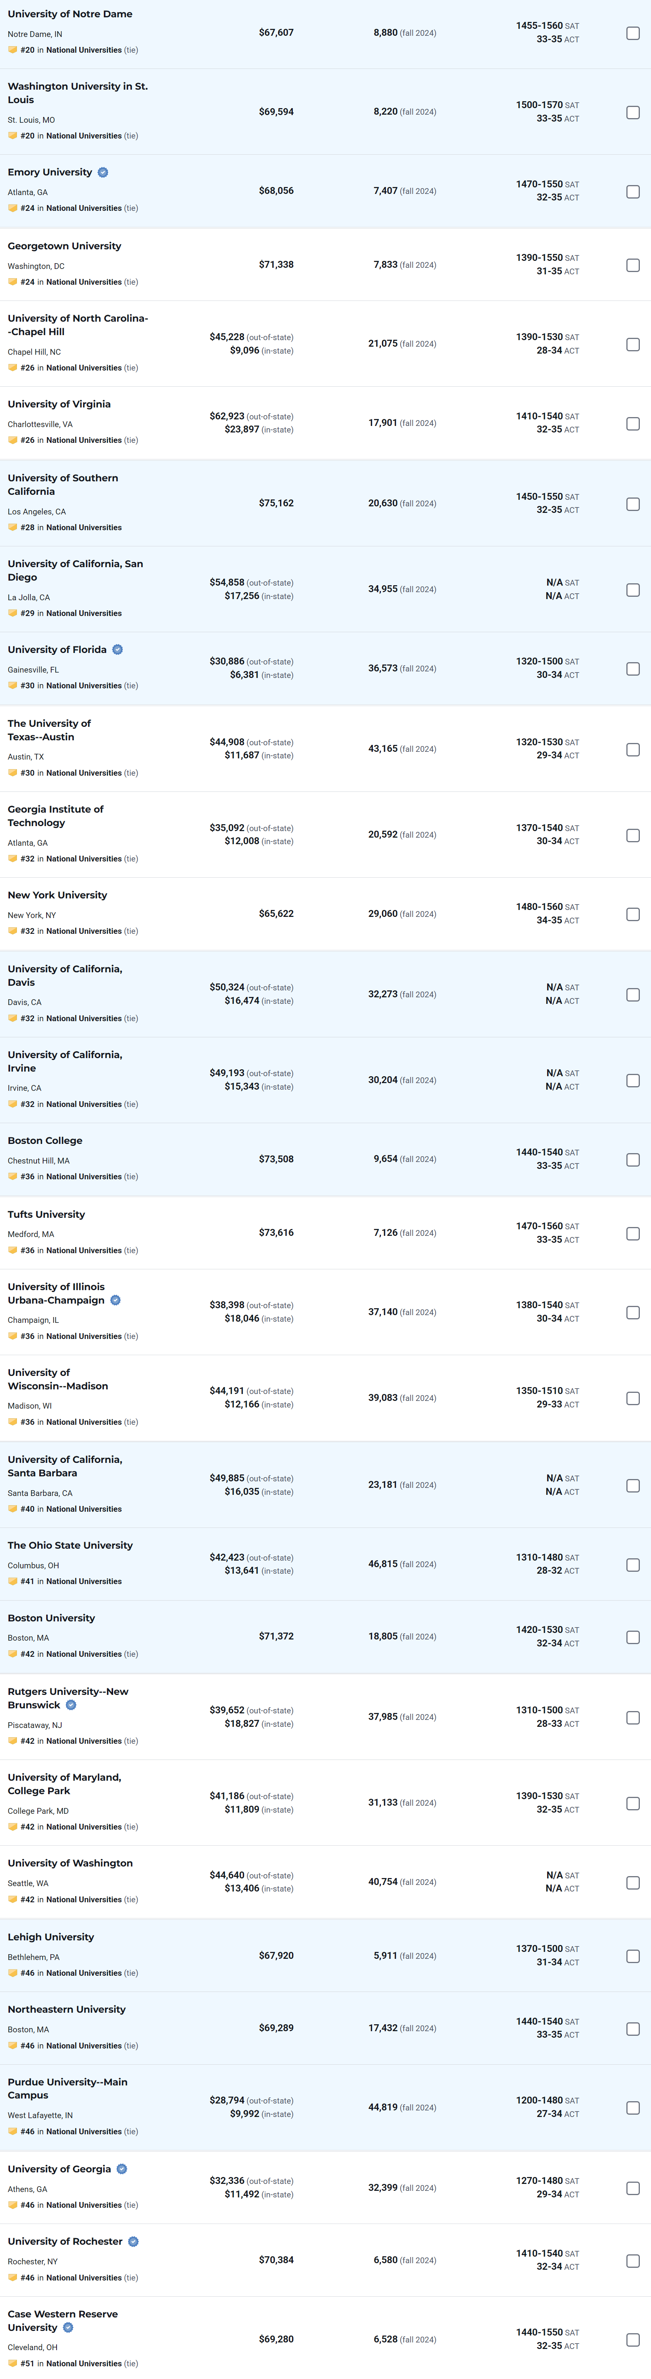
Task: Click verified badge beside Rutgers New Brunswick
Action: 71,1705
